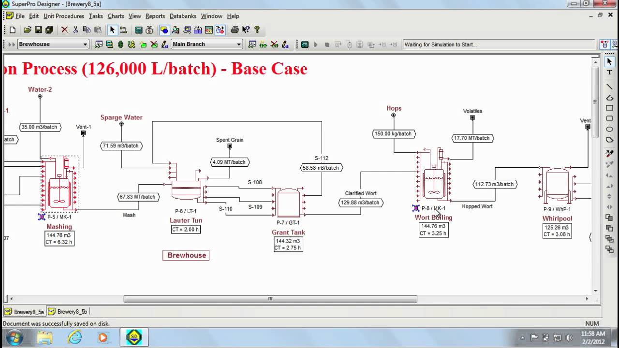Screen dimensions: 619x348
Task: Click the Bring to Front order icon
Action: [x=609, y=217]
